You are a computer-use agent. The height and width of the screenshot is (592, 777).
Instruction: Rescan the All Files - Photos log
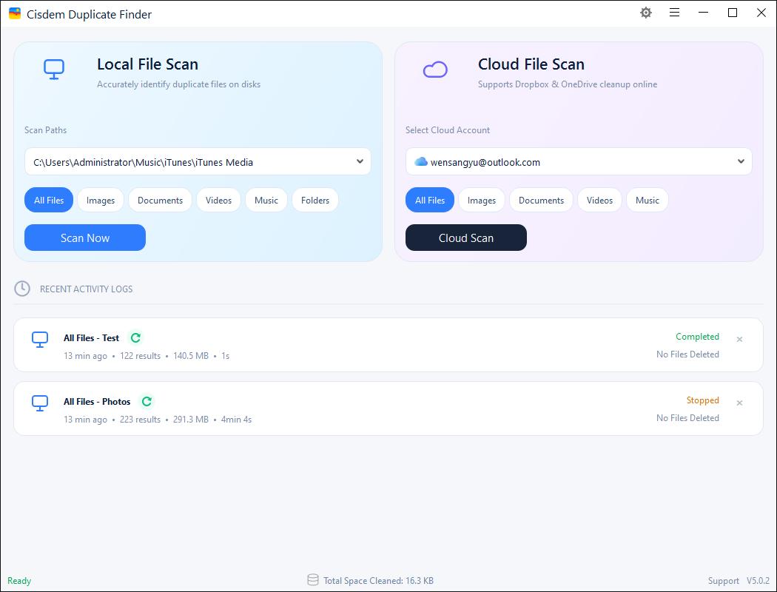pyautogui.click(x=147, y=401)
